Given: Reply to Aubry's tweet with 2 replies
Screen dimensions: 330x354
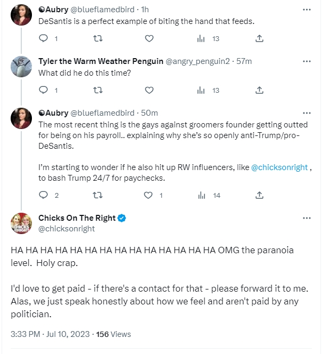Looking at the screenshot, I should tap(43, 195).
